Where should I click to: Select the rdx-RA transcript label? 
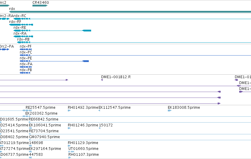click(x=20, y=34)
